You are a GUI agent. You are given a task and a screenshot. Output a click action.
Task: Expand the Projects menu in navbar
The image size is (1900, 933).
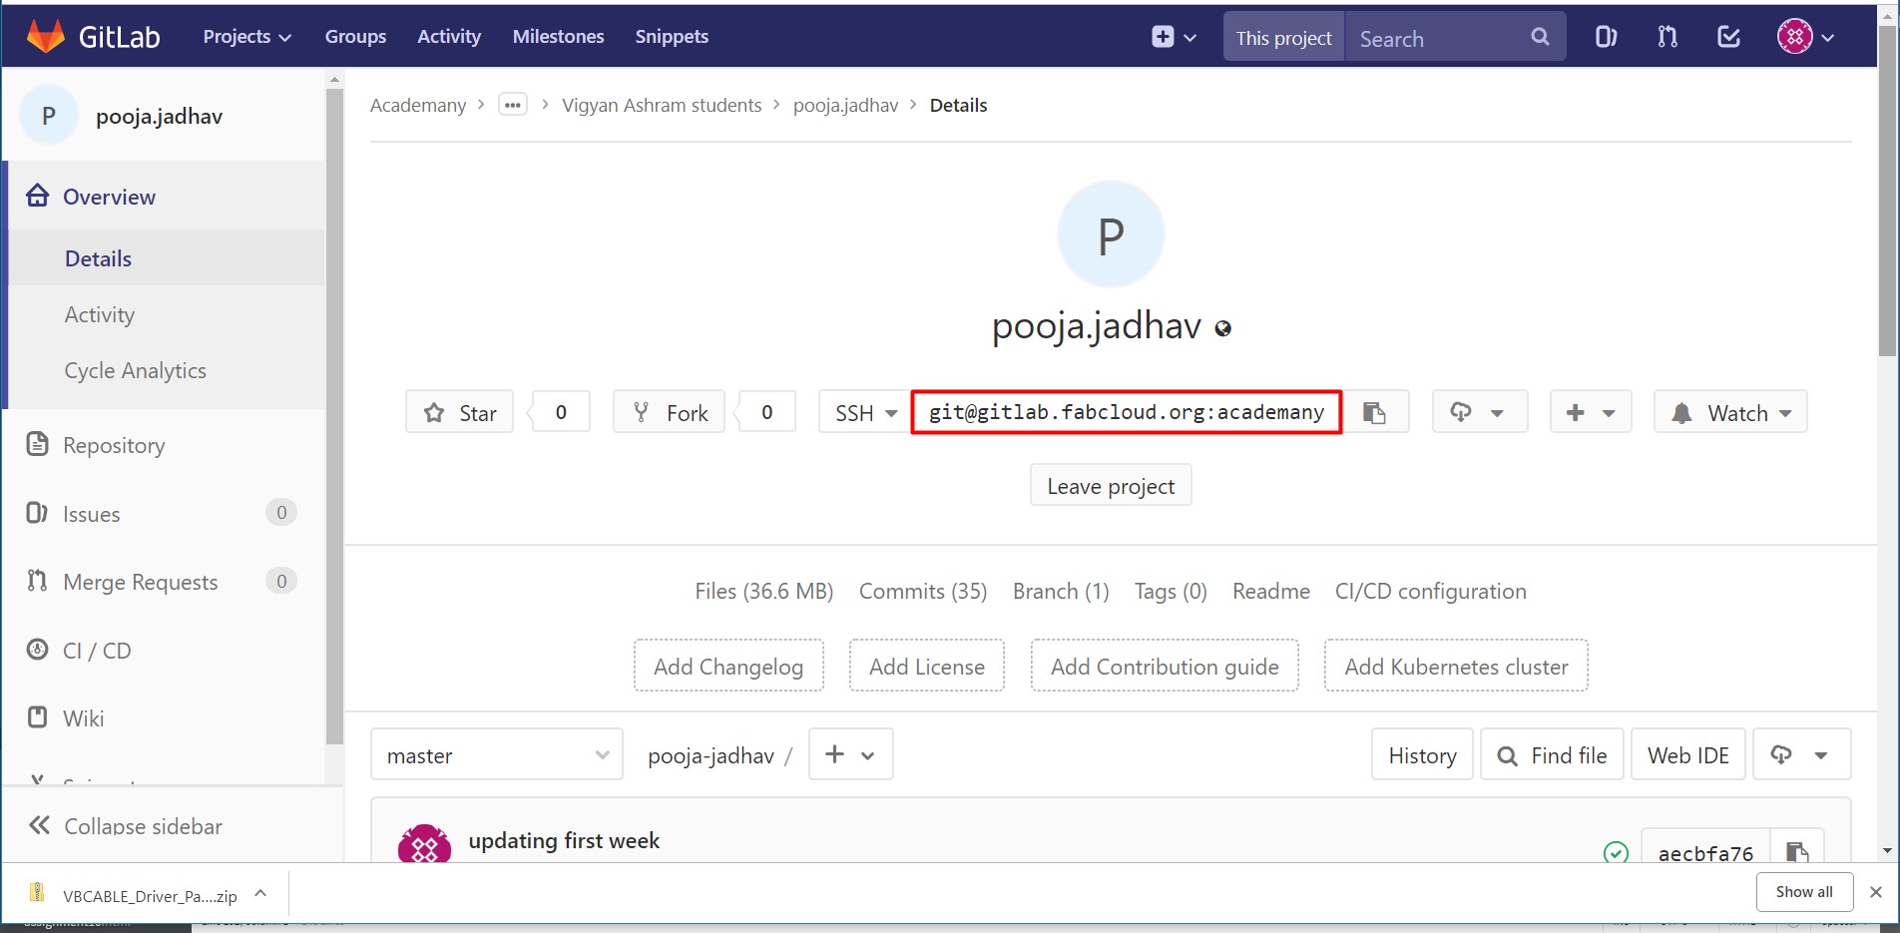pos(246,37)
